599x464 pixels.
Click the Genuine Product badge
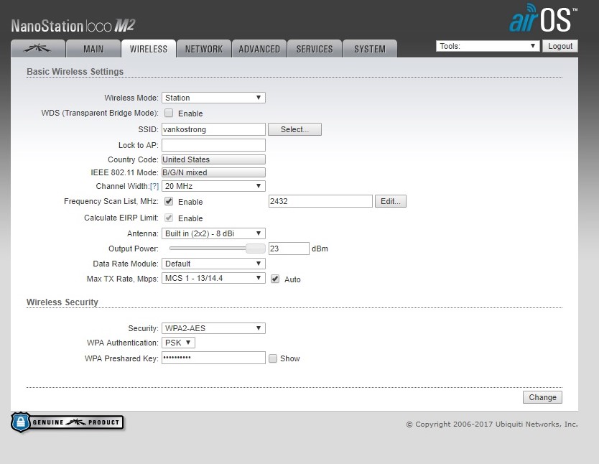[68, 422]
